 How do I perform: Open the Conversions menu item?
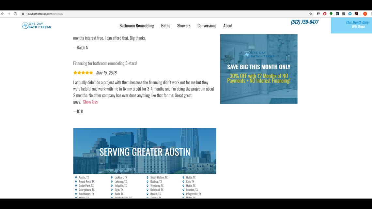point(207,25)
